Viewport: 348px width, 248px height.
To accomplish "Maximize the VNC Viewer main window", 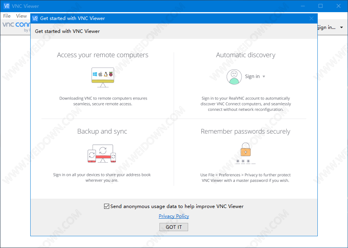I will pos(321,6).
